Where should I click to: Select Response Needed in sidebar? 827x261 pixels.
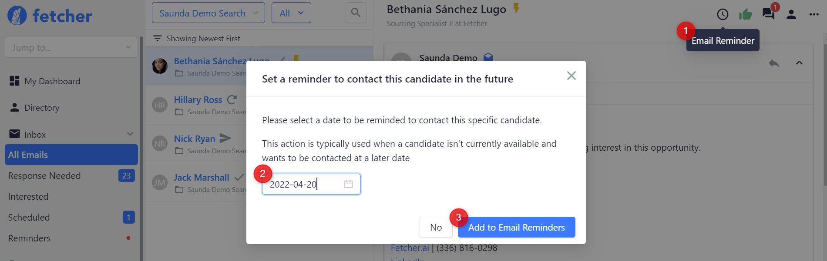(44, 176)
